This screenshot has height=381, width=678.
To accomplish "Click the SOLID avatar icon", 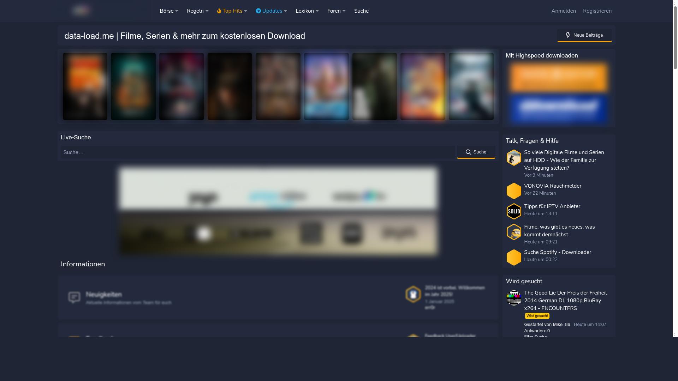I will pos(514,211).
